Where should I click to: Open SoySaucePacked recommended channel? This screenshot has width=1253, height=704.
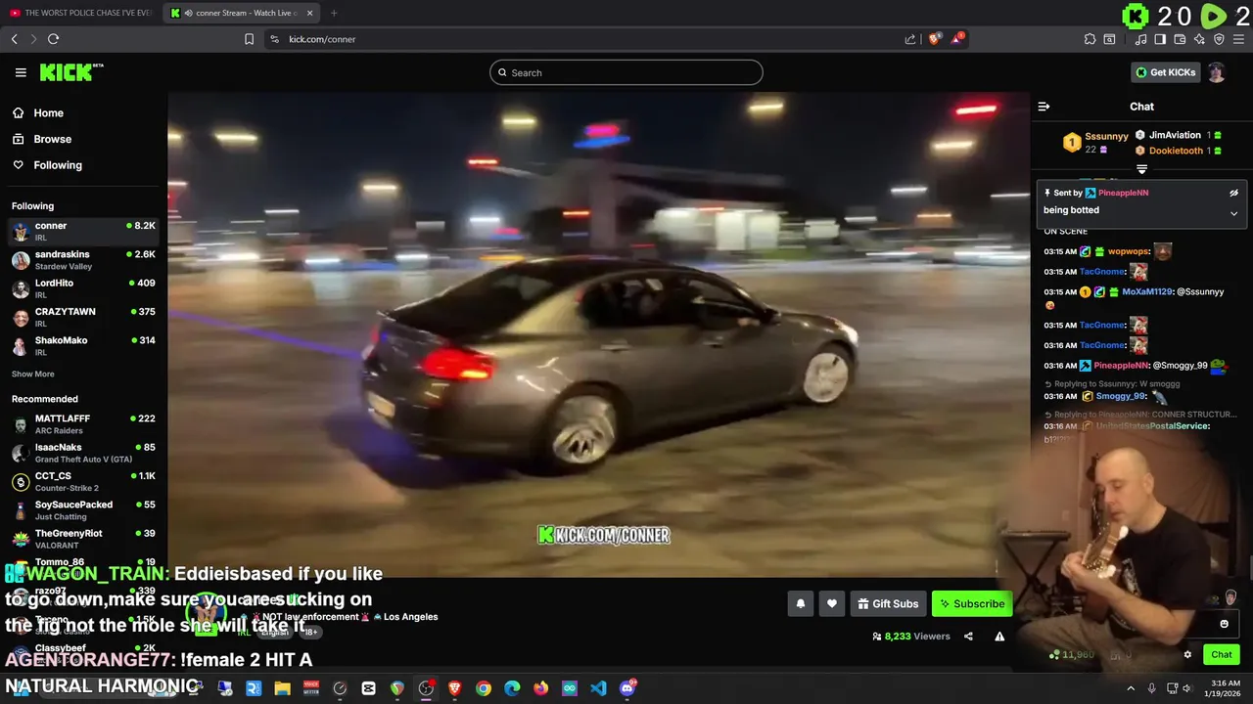pos(83,510)
